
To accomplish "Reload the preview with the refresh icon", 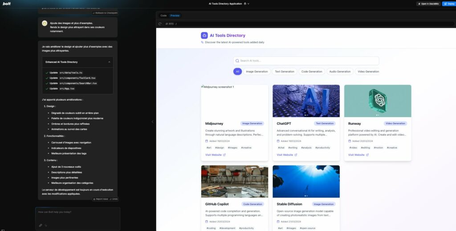I will [160, 24].
